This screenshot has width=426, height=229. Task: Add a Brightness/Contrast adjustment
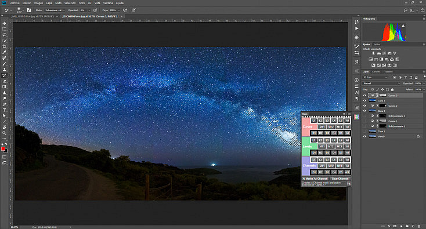tap(373, 53)
